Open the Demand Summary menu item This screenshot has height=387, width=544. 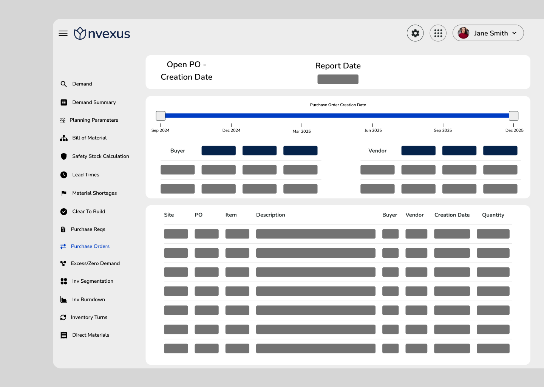pyautogui.click(x=94, y=102)
